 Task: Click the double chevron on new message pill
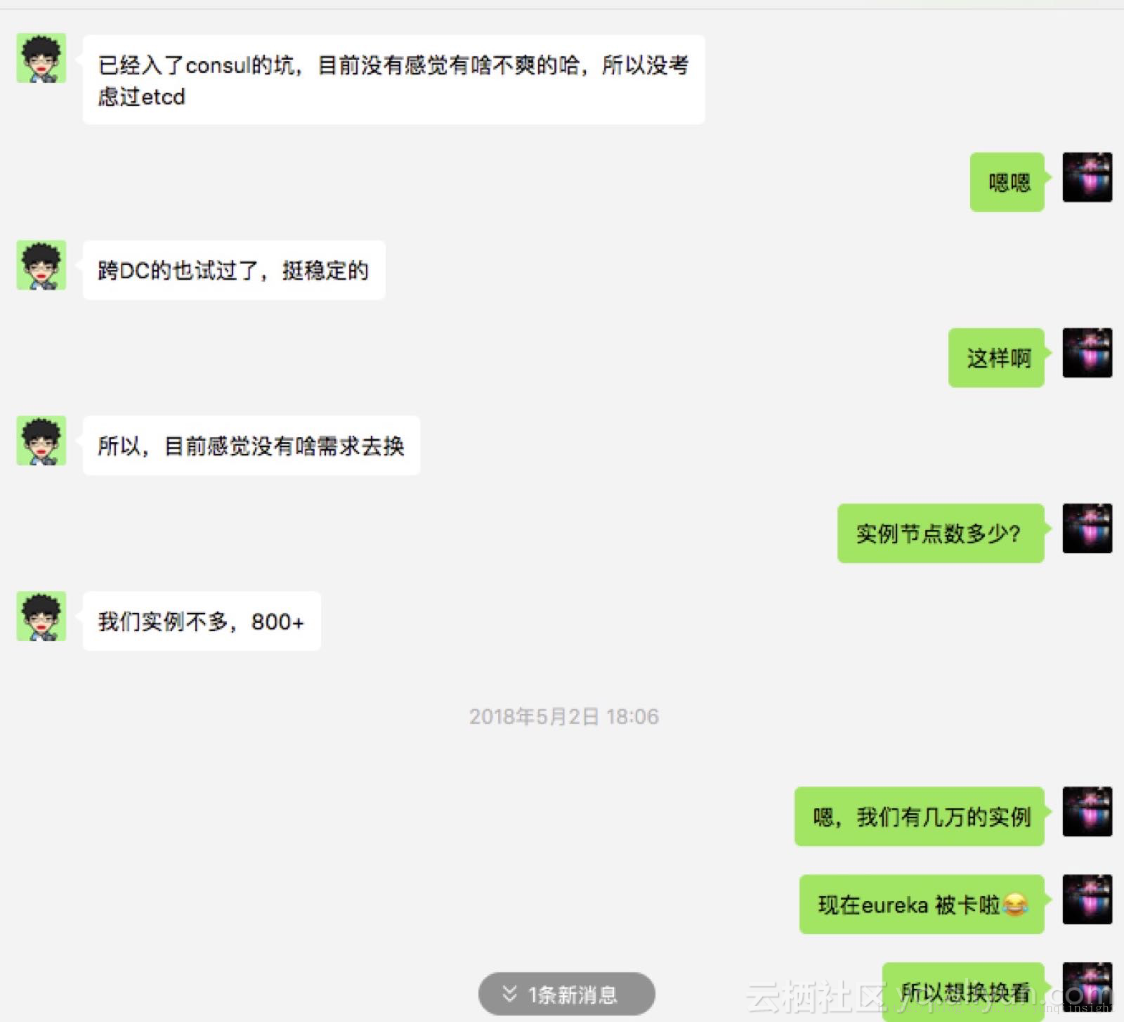[510, 994]
